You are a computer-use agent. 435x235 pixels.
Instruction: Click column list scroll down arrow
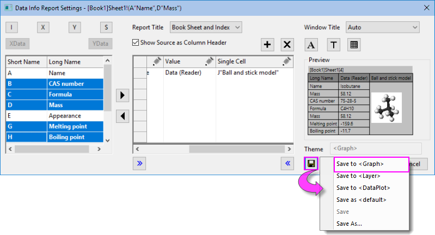coord(108,140)
